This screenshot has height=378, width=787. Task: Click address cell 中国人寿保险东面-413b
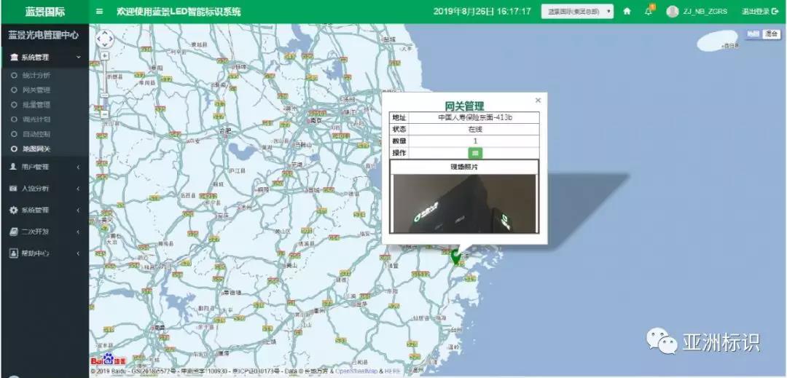point(475,117)
